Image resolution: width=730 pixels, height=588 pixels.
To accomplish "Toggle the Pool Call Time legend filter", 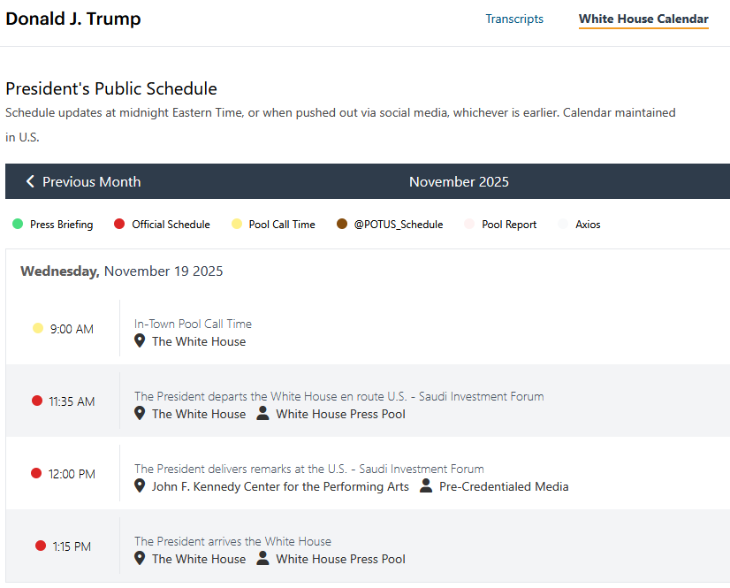I will pos(273,225).
